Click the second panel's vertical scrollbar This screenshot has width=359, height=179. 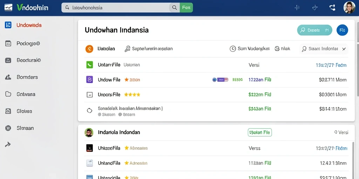353,160
